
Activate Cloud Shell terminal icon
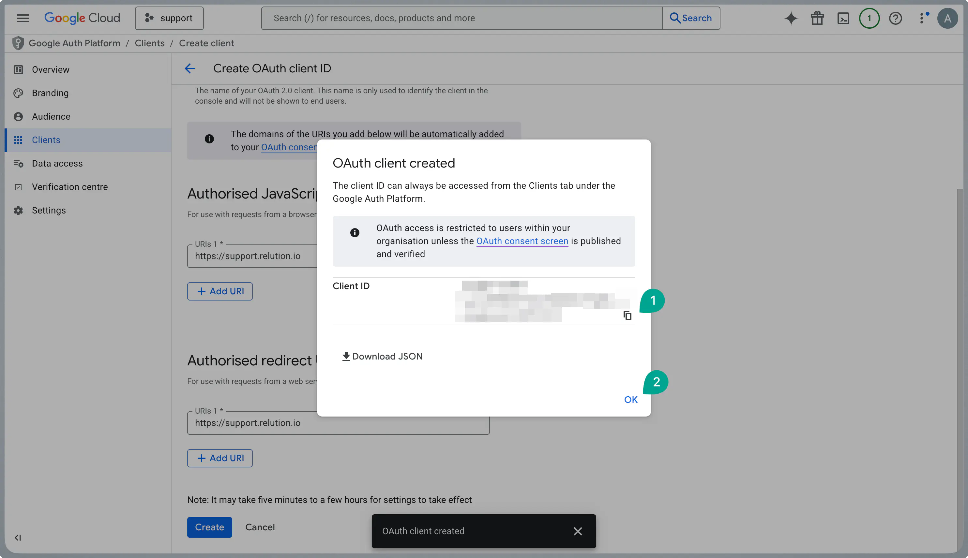point(843,18)
